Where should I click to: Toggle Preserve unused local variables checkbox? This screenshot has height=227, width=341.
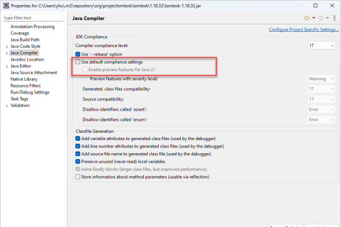click(x=78, y=161)
